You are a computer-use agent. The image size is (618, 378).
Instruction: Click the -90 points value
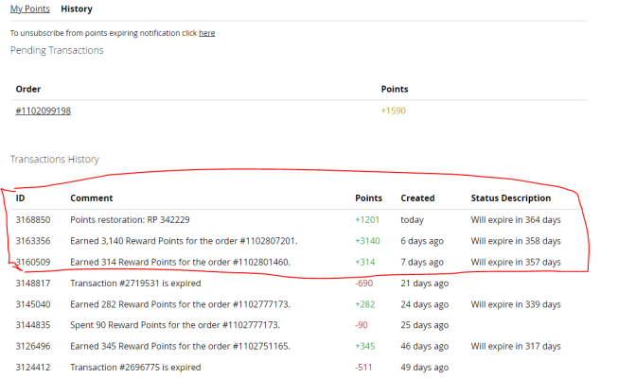tap(362, 325)
